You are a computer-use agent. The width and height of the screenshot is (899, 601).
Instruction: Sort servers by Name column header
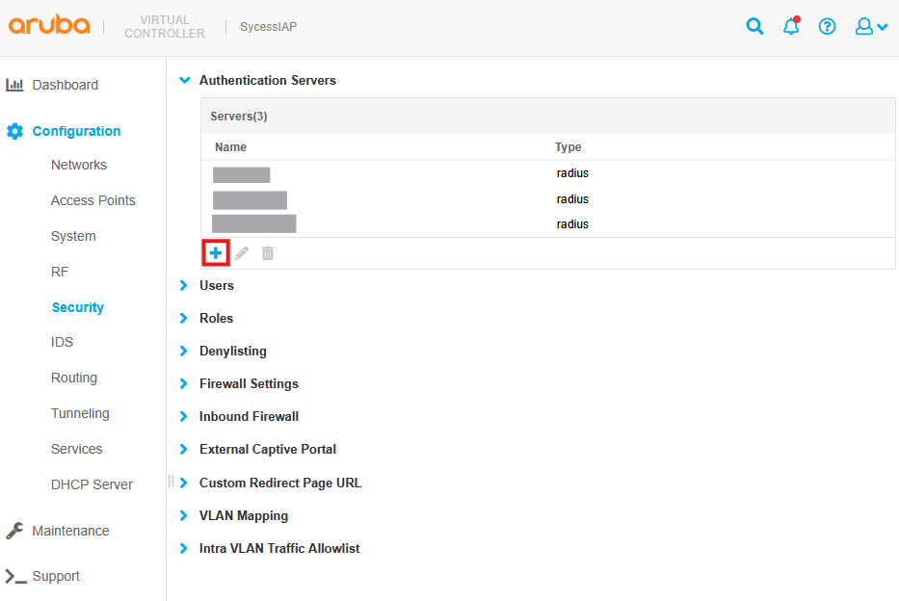tap(231, 147)
